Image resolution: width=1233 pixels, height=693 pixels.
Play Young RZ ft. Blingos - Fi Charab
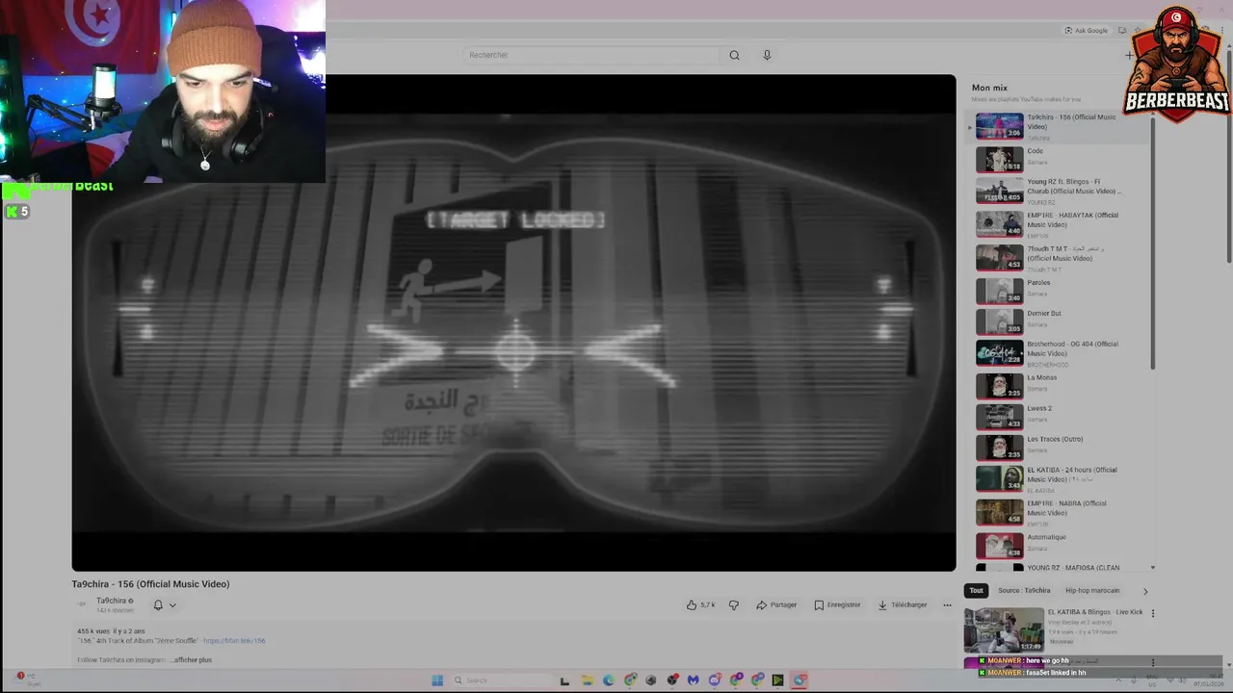(x=1062, y=191)
